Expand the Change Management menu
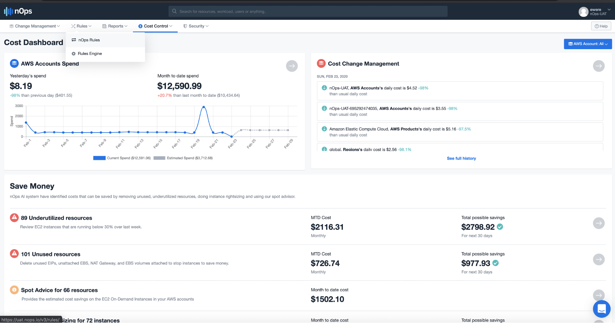Screen dimensions: 615x323 (34, 26)
